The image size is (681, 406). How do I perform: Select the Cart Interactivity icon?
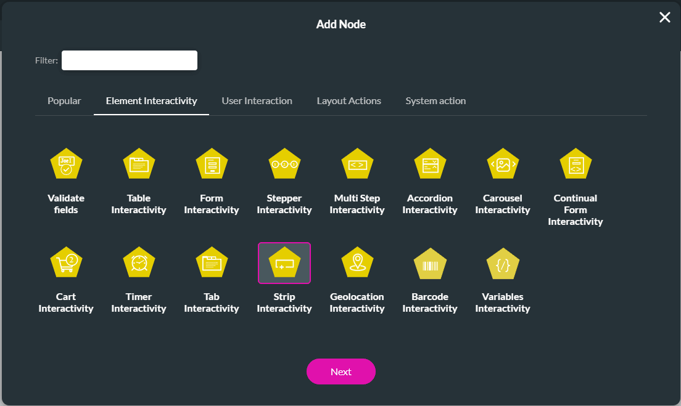click(66, 264)
